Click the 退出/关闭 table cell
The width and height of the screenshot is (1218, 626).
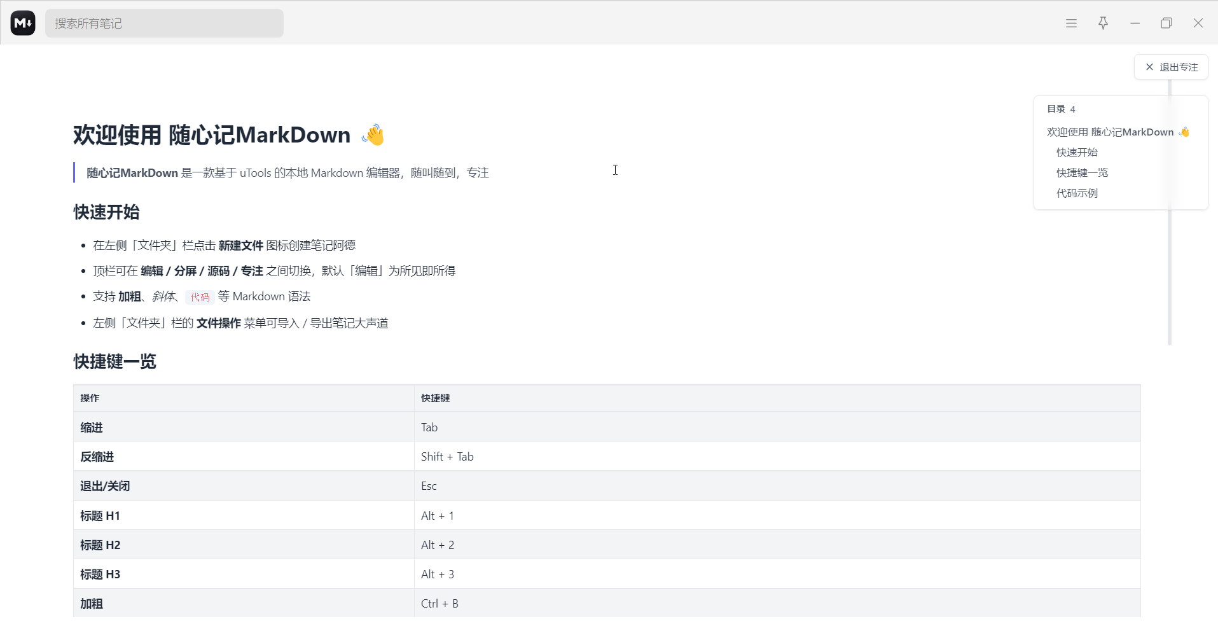coord(244,485)
